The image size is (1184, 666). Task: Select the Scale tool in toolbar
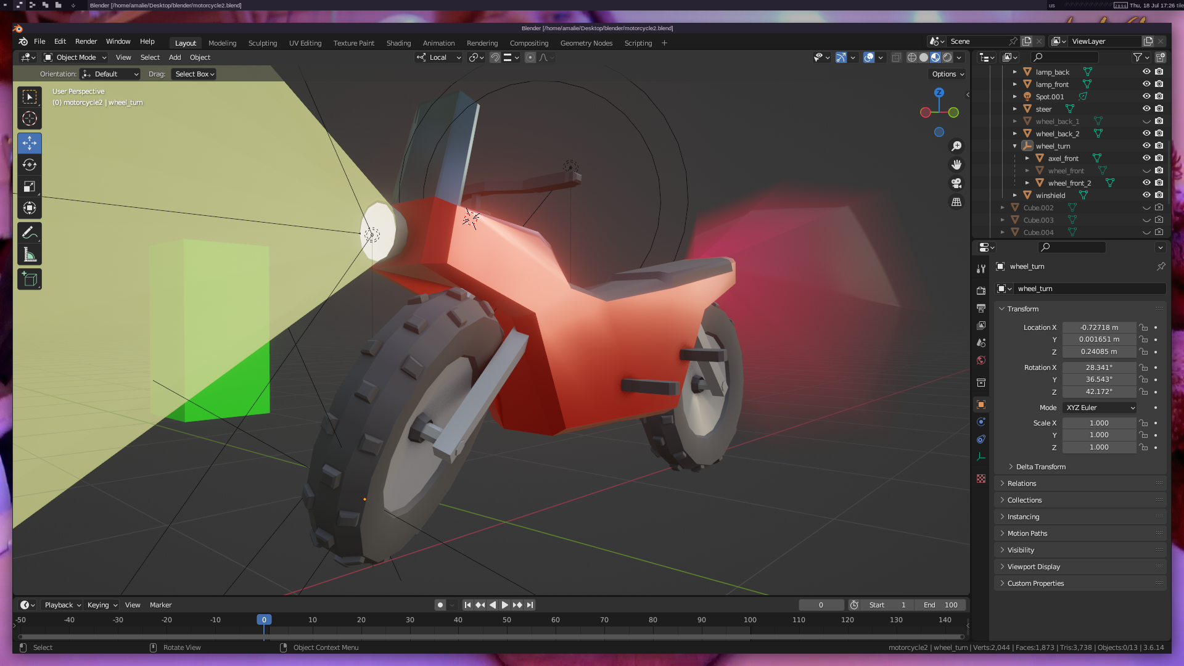coord(29,186)
